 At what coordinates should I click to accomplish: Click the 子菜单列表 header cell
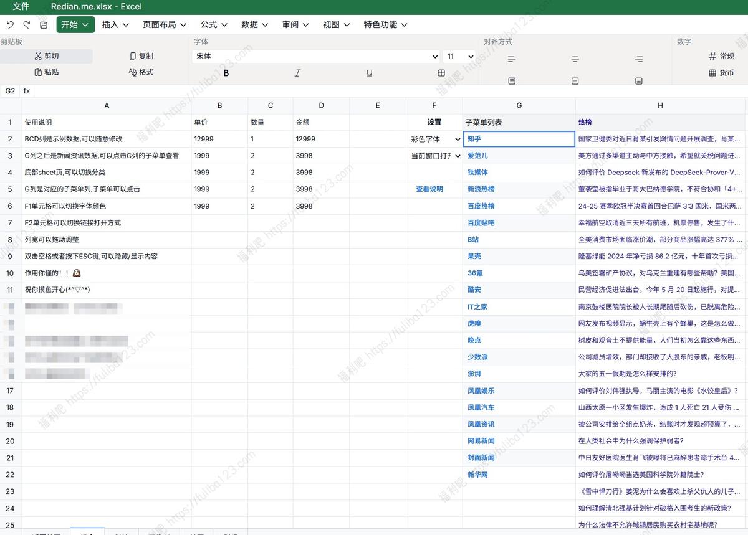pos(519,123)
